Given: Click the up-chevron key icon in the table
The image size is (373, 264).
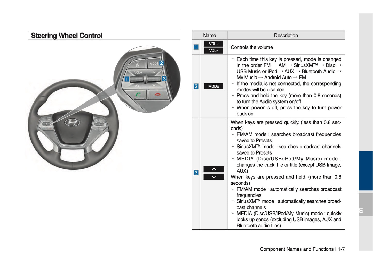Looking at the screenshot, I should pos(214,169).
